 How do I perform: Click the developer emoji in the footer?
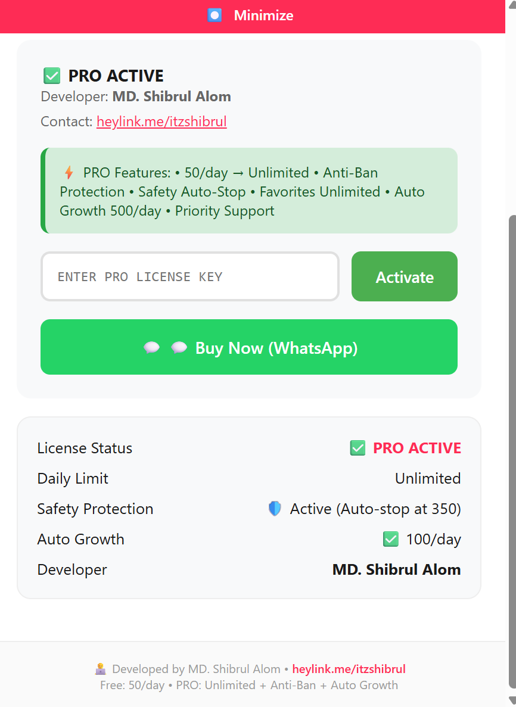101,669
